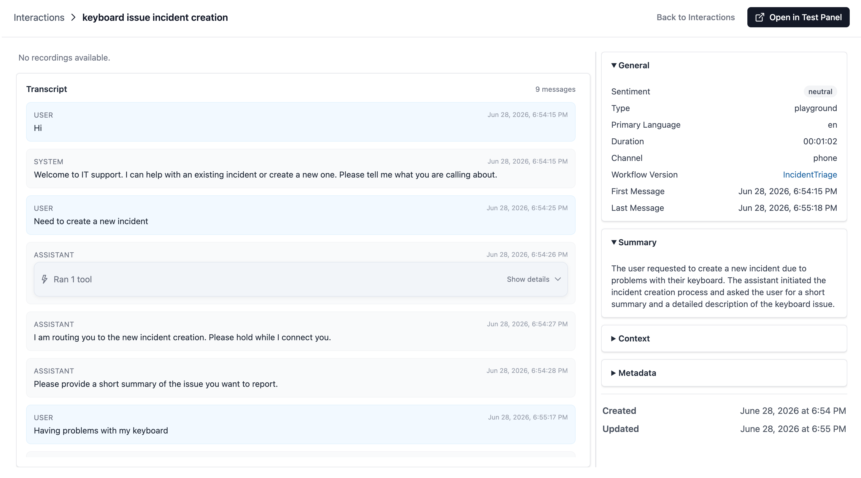Collapse the General section triangle

pos(614,65)
